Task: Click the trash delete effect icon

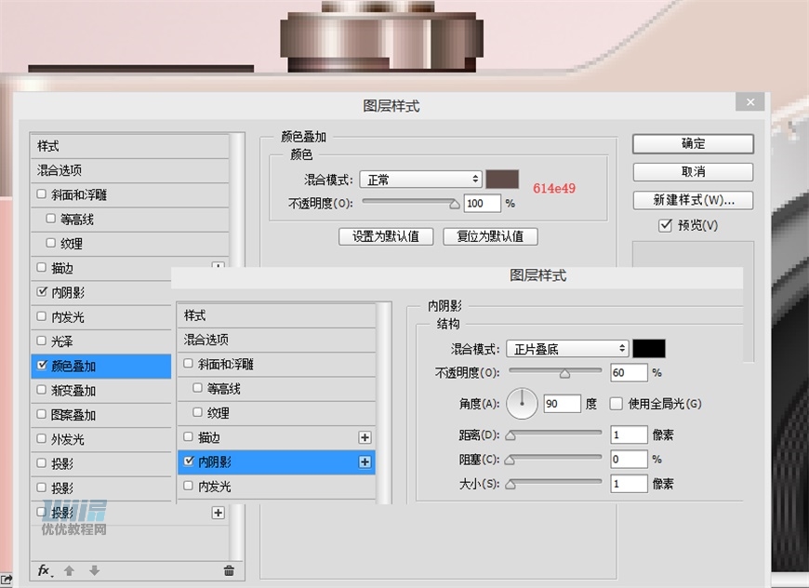Action: (229, 570)
